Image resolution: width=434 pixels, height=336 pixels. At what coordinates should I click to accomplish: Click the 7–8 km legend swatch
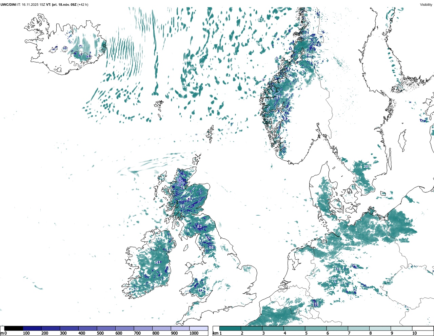tap(358, 328)
